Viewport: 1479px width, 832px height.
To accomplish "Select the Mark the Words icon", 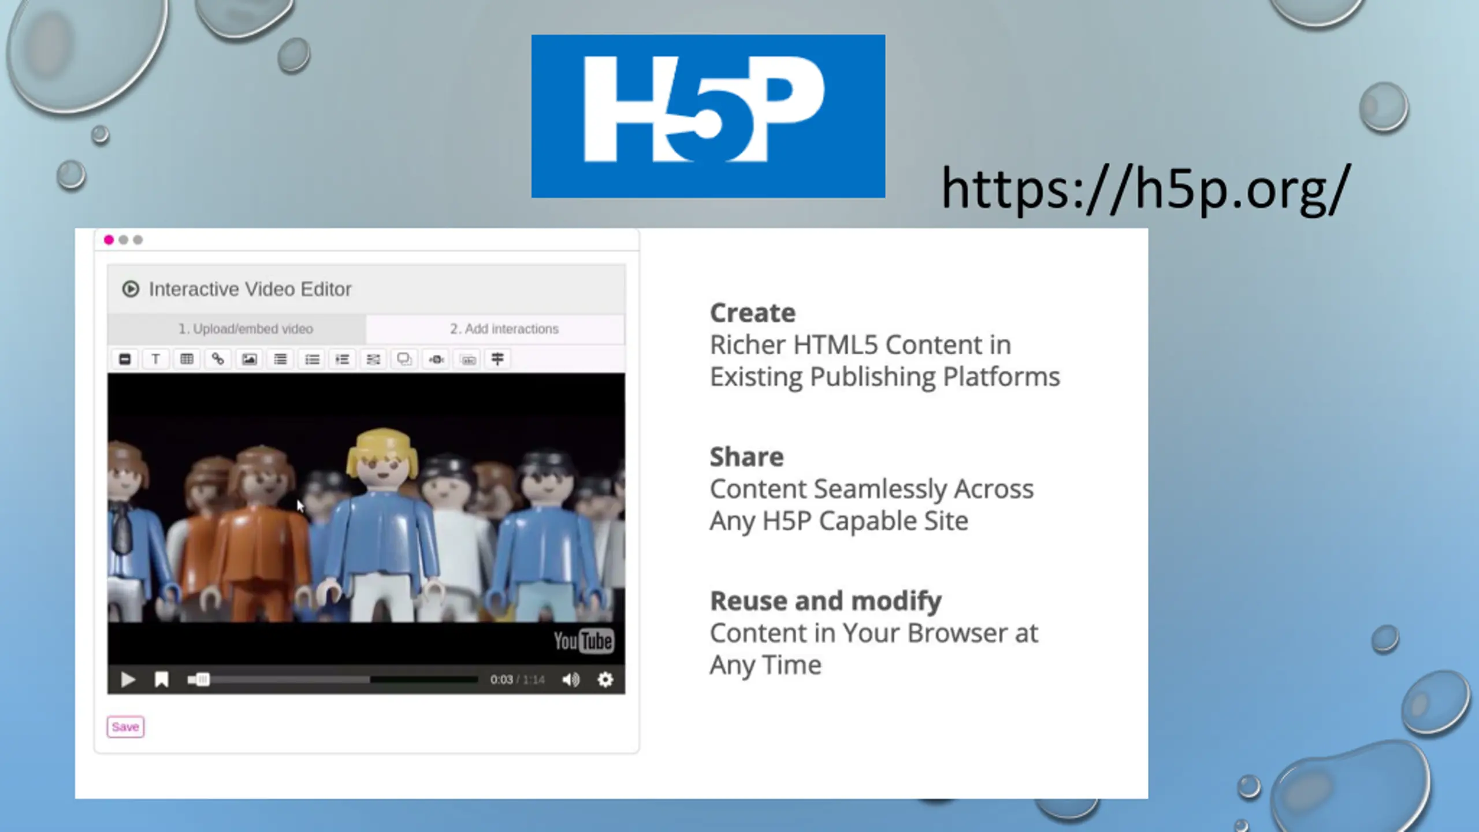I will (436, 359).
